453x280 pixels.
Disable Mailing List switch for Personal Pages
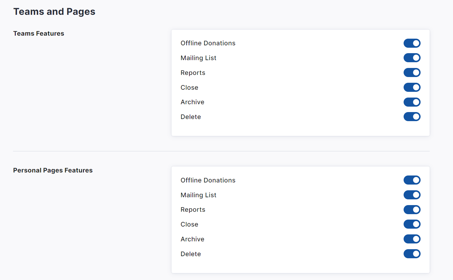click(412, 195)
